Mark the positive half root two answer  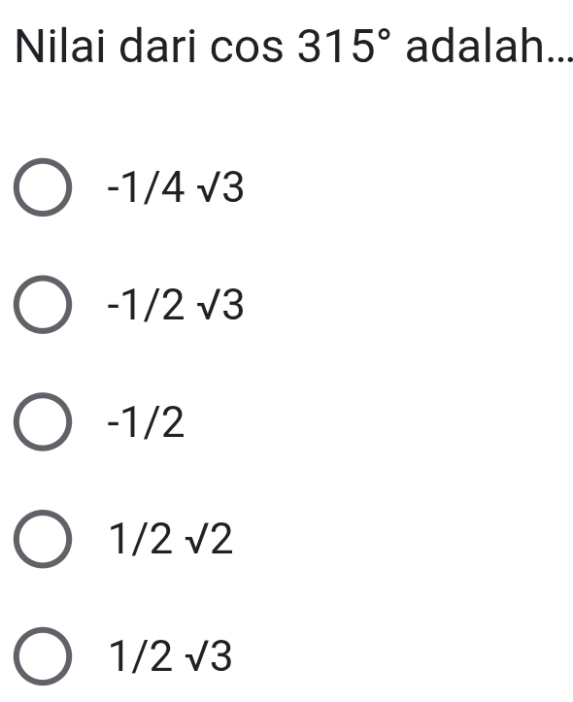tap(43, 539)
